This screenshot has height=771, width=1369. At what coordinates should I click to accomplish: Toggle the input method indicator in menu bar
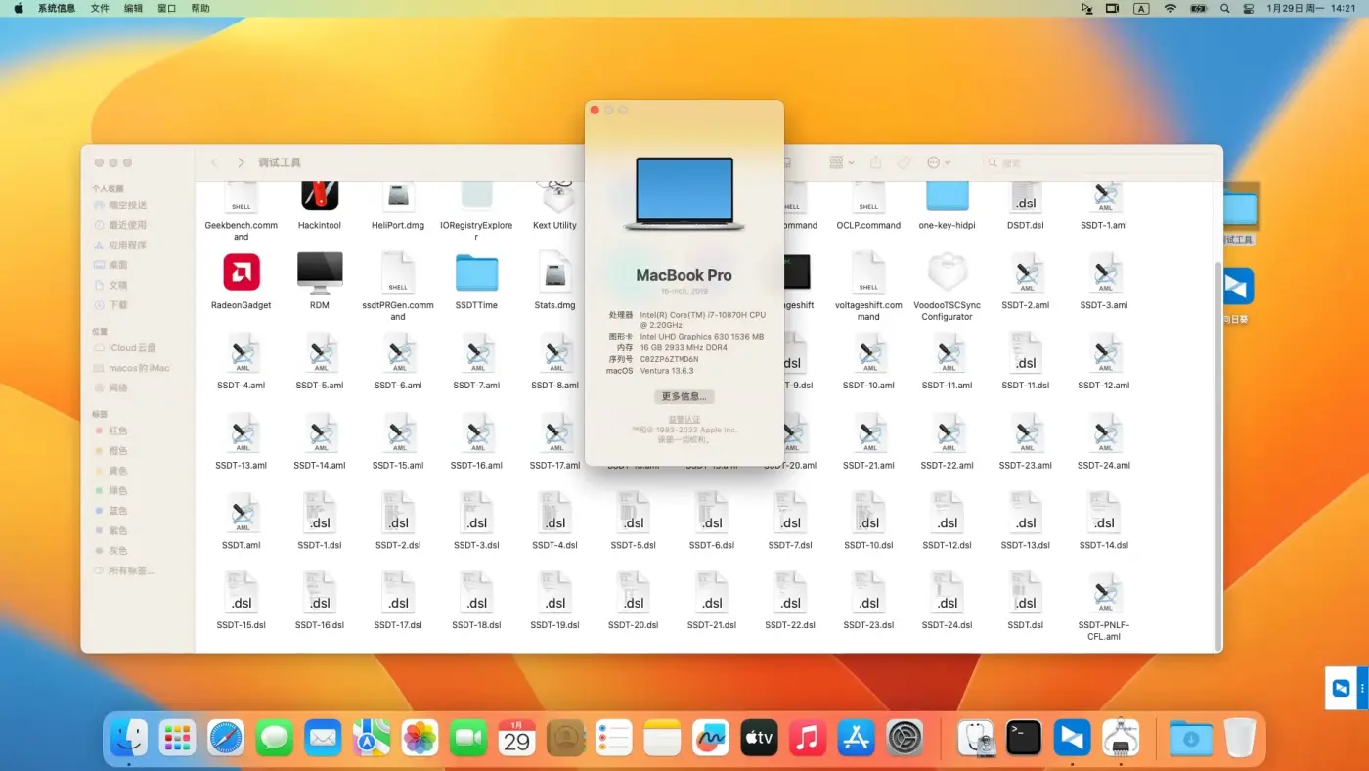(x=1141, y=8)
